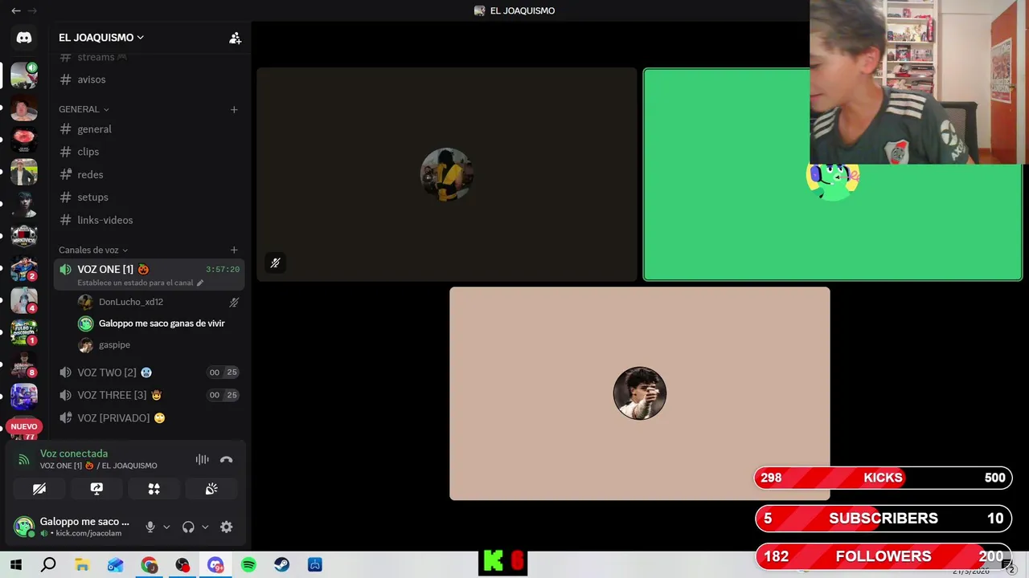The height and width of the screenshot is (578, 1029).
Task: Join the VOZ THREE [3] voice channel
Action: point(149,395)
